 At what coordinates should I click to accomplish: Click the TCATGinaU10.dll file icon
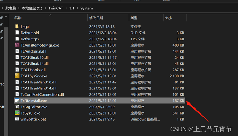[x=17, y=57]
